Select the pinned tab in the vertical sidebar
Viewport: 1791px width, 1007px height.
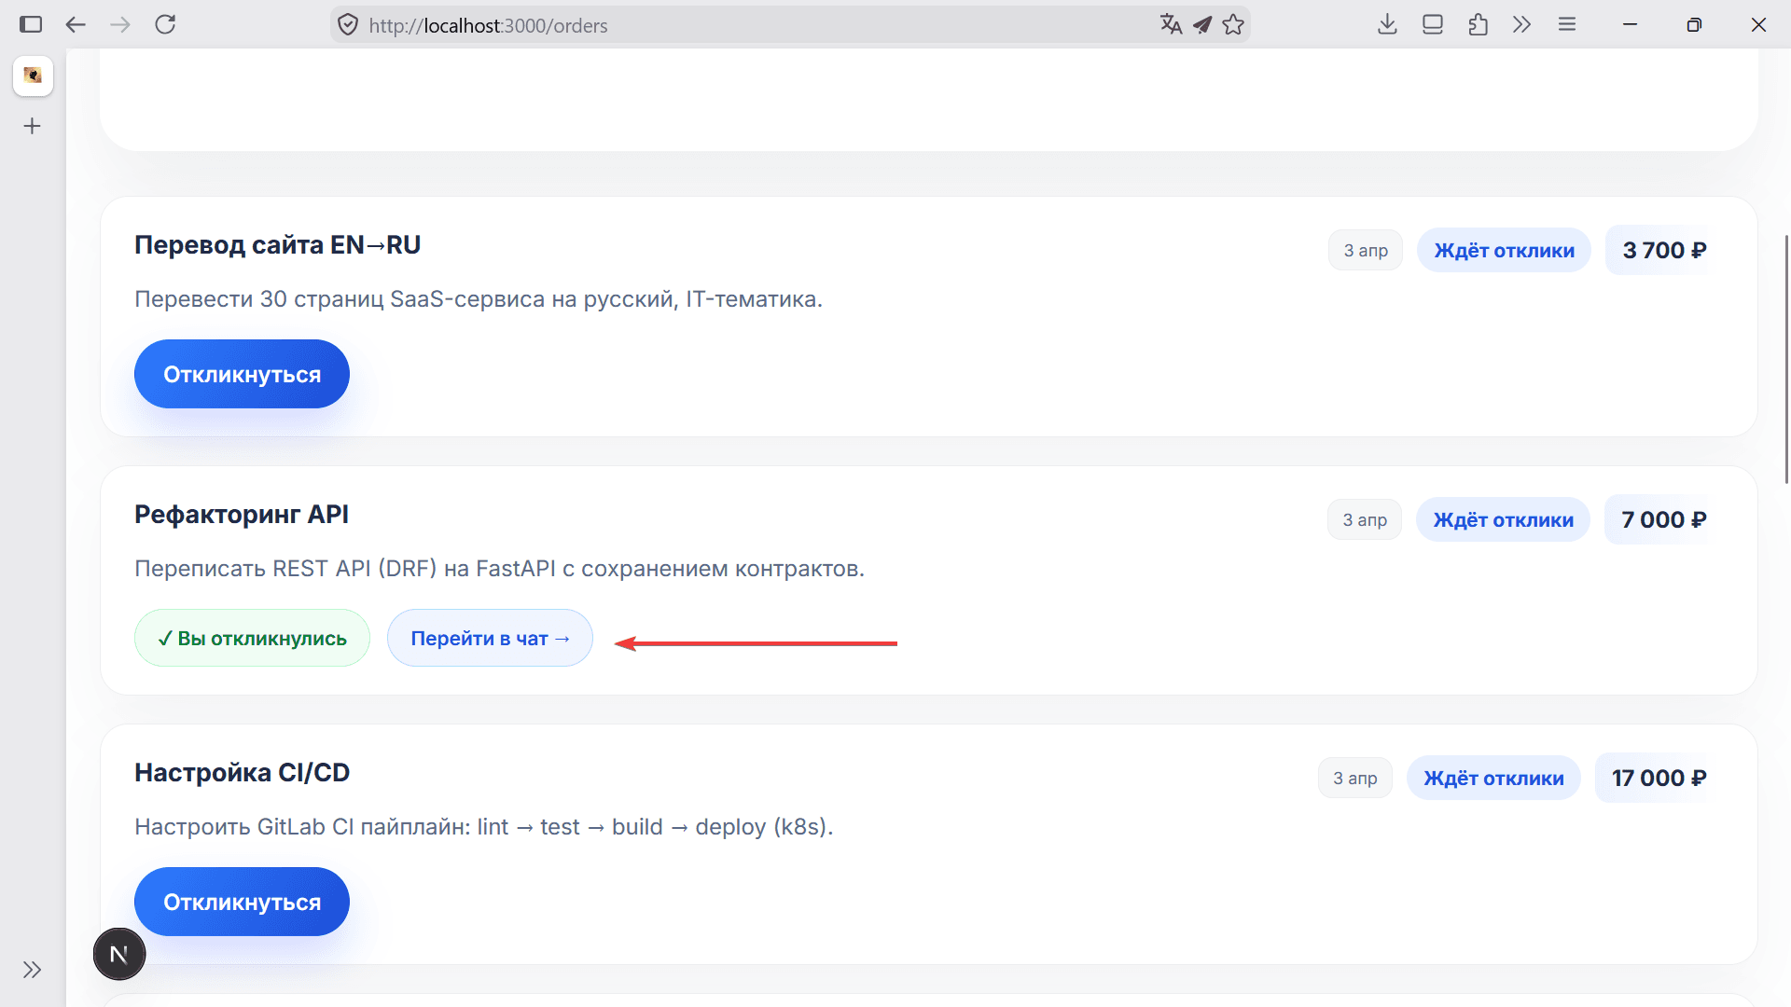tap(33, 76)
